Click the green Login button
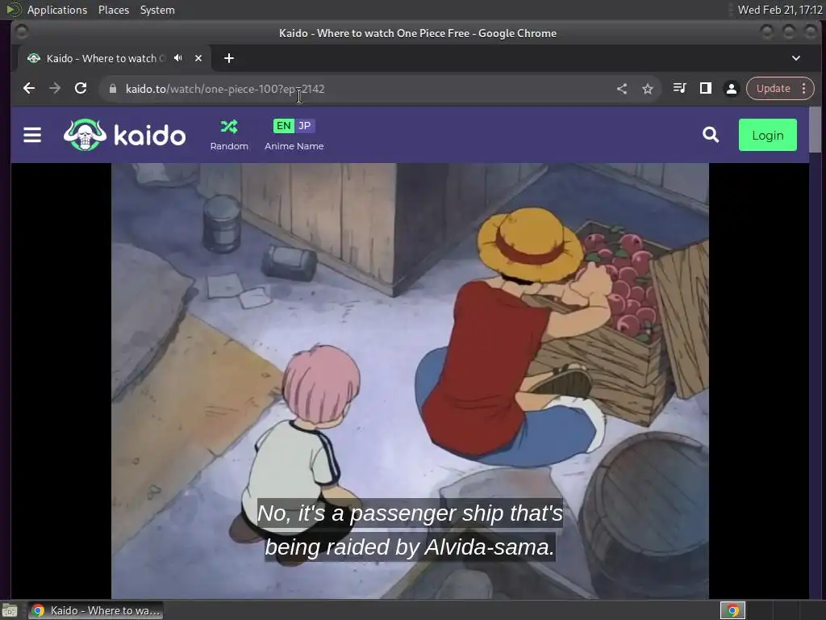 click(768, 135)
